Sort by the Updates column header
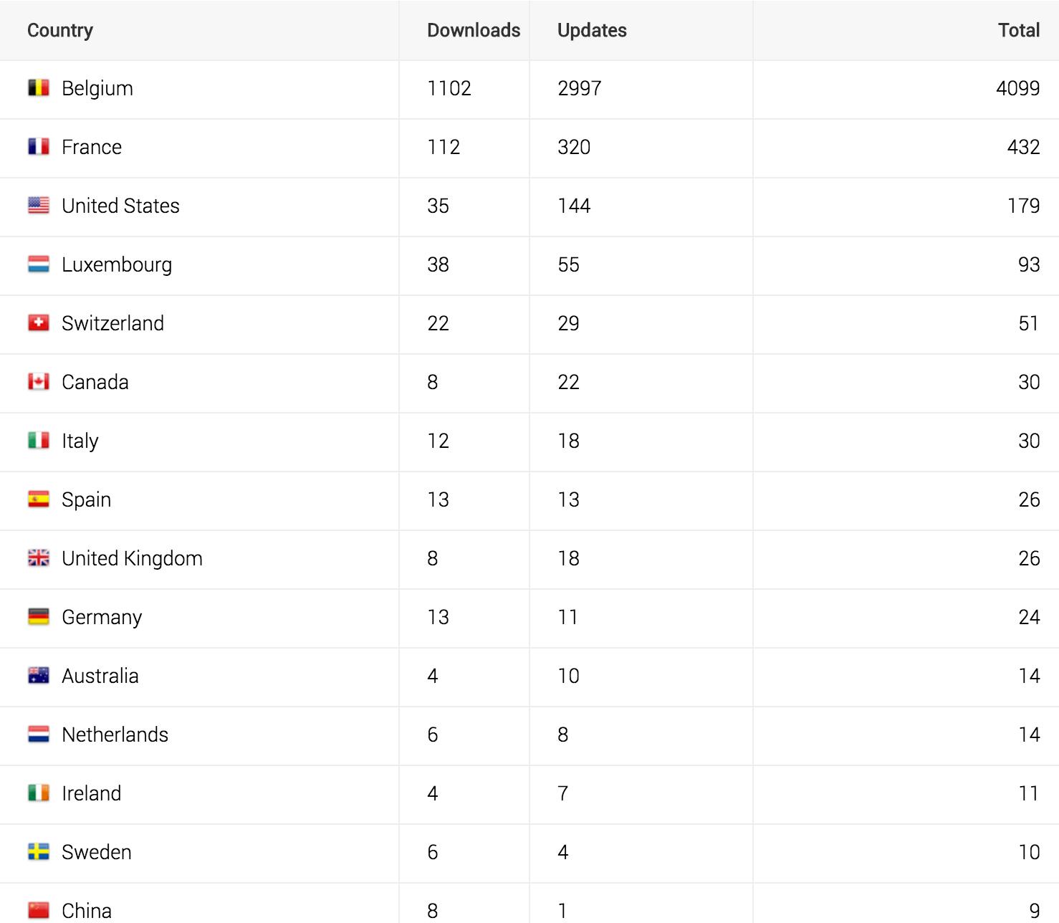Viewport: 1059px width, 923px height. [592, 30]
